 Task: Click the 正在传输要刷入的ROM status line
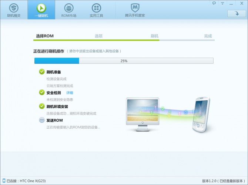click(x=73, y=127)
